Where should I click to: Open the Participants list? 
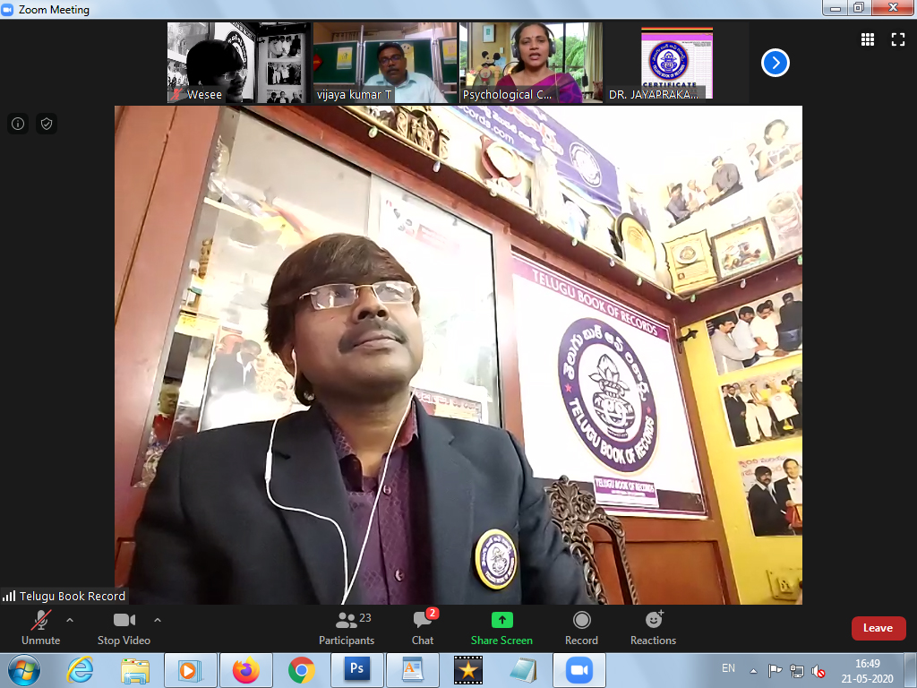346,627
